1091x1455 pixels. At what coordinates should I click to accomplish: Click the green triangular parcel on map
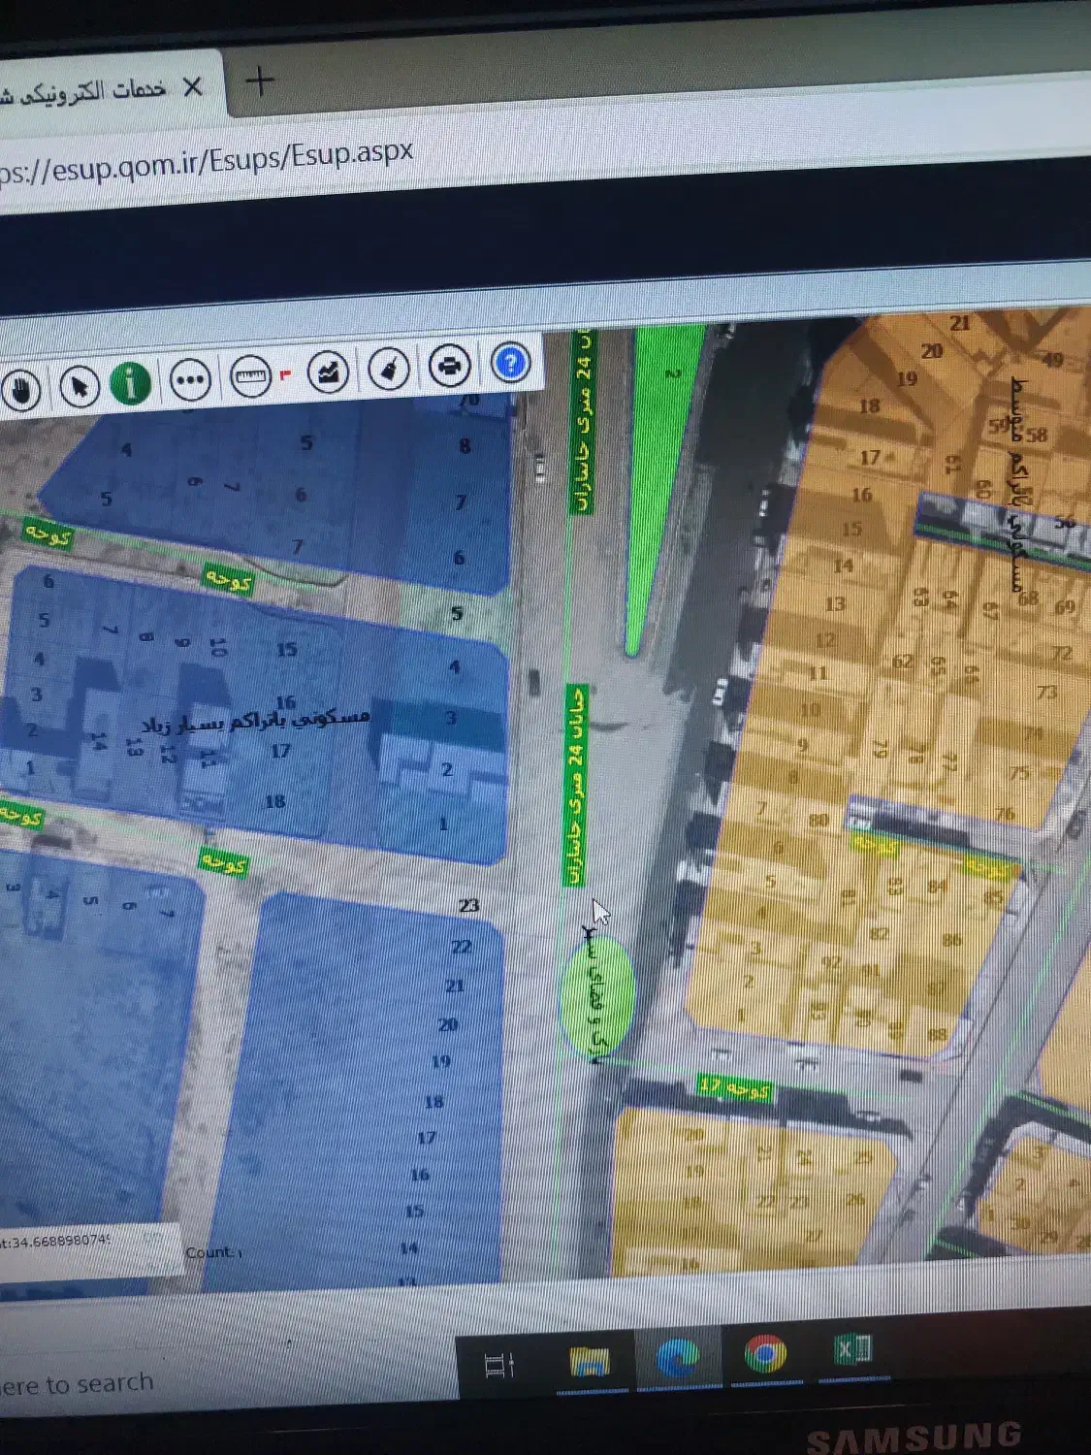(659, 466)
